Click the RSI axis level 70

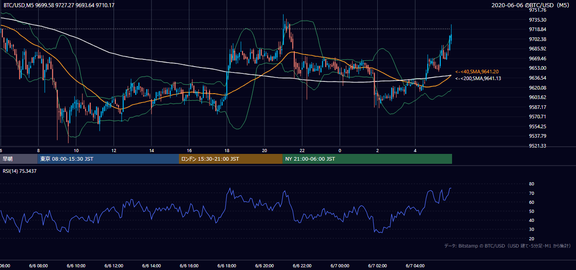coord(531,193)
